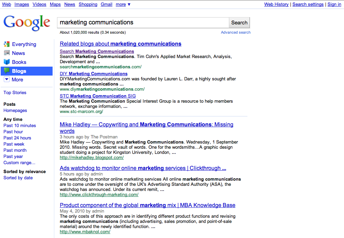Click the Google logo
Image resolution: width=344 pixels, height=238 pixels.
(x=27, y=23)
